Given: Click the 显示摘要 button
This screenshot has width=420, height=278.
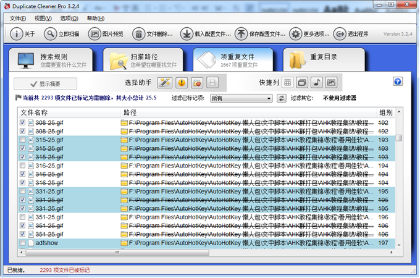Looking at the screenshot, I should pos(45,84).
